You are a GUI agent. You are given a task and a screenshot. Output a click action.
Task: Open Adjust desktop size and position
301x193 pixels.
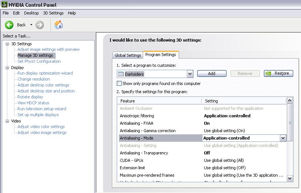pos(46,91)
